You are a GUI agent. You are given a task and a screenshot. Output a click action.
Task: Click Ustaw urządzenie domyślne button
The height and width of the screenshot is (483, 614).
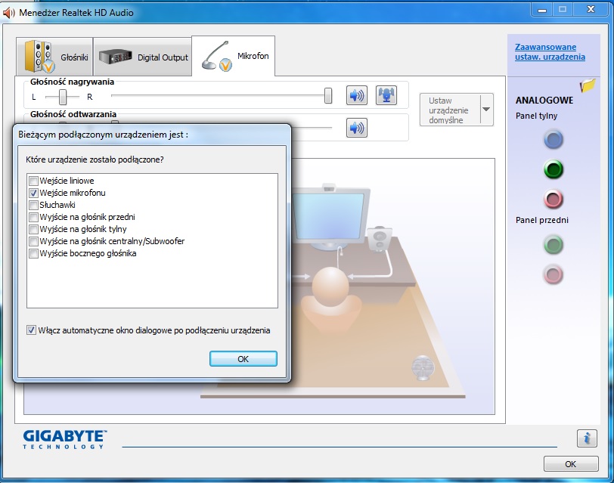[451, 110]
